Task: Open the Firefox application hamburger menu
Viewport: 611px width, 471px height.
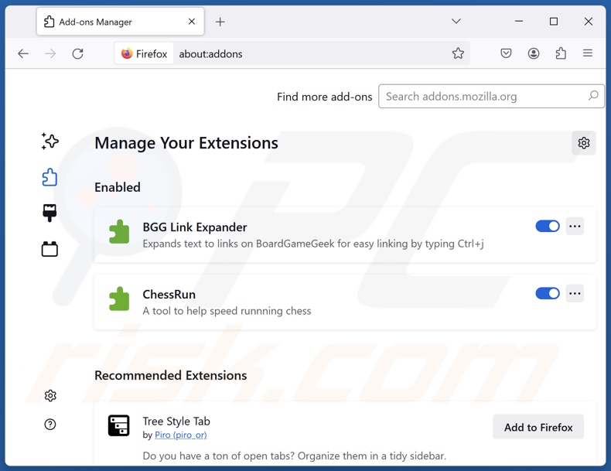Action: pos(588,53)
